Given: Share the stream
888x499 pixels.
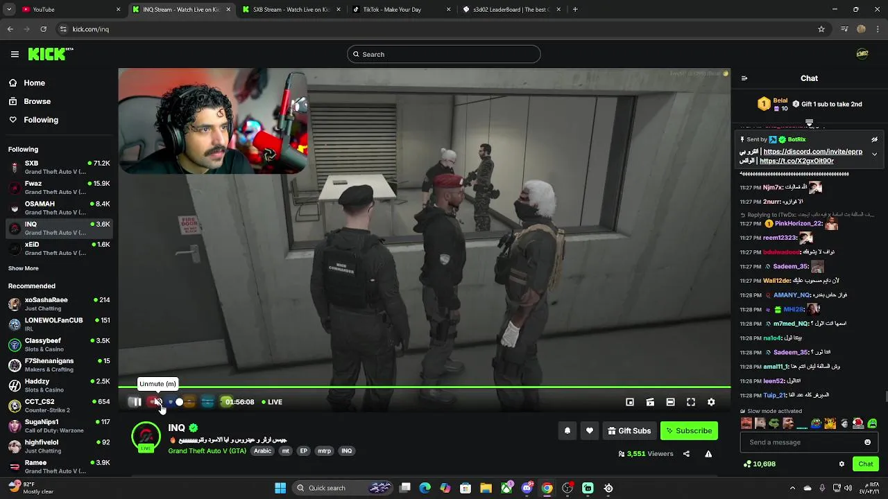Looking at the screenshot, I should (x=686, y=454).
